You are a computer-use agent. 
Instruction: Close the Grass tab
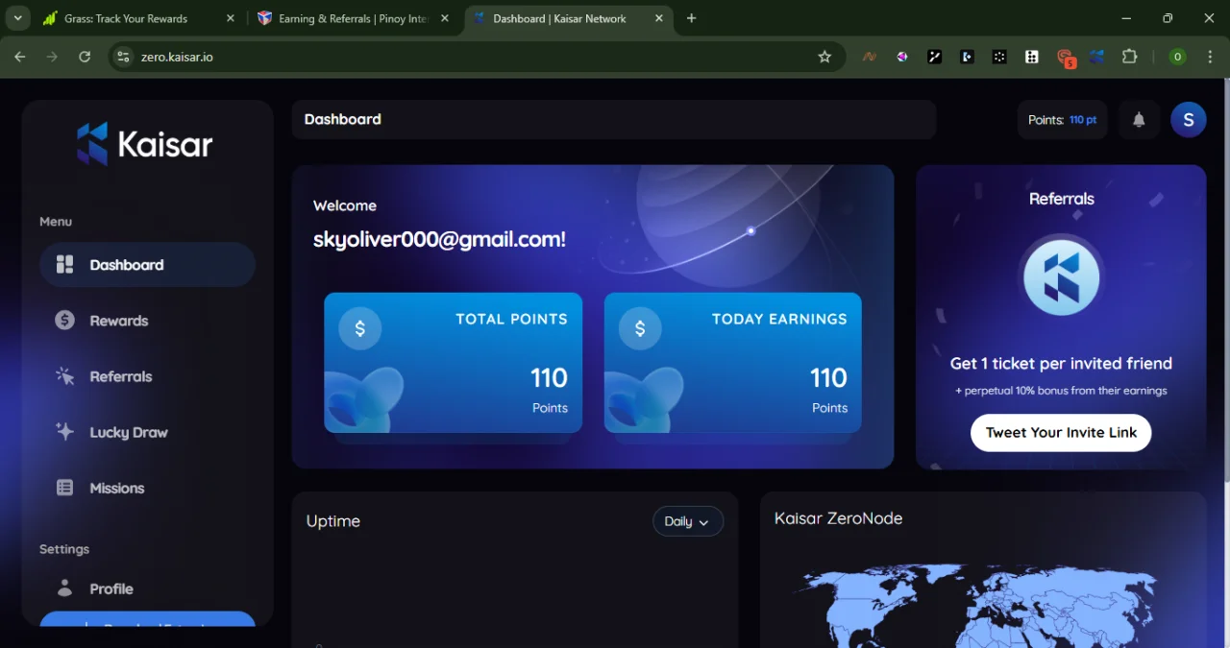pyautogui.click(x=230, y=18)
